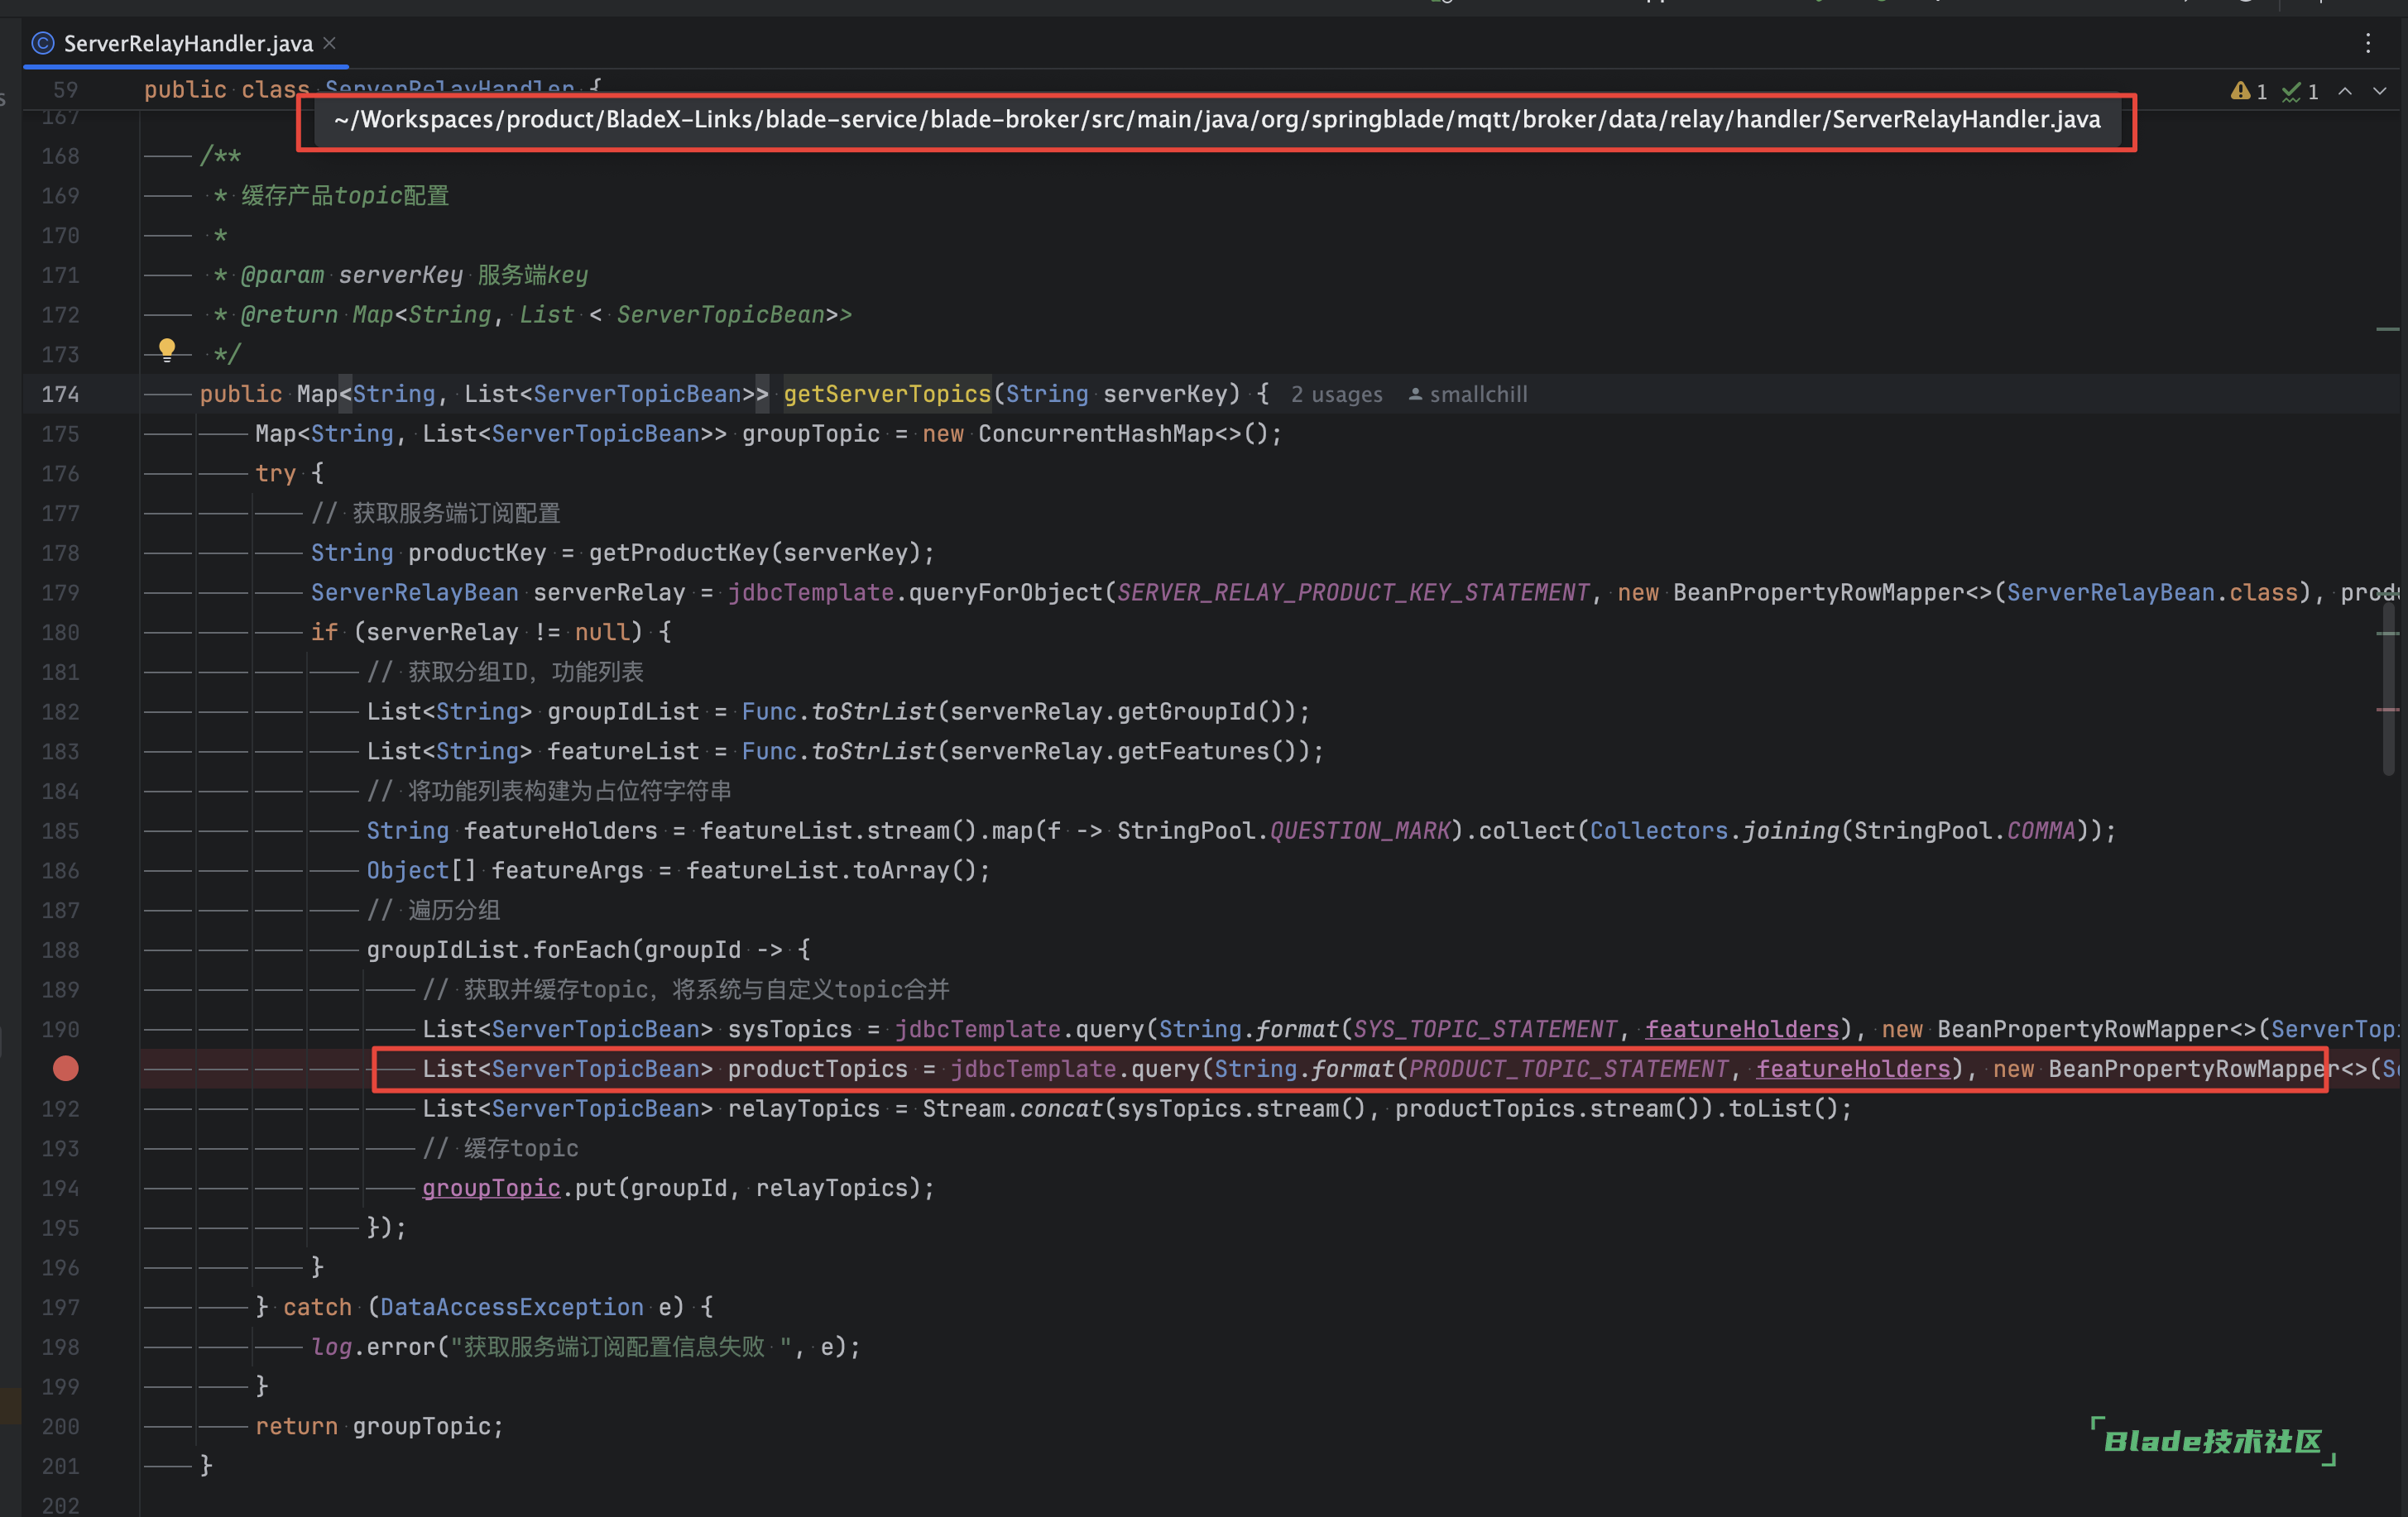Click 'ConcurrentHashMap' on line 175
This screenshot has width=2408, height=1517.
tap(1096, 433)
